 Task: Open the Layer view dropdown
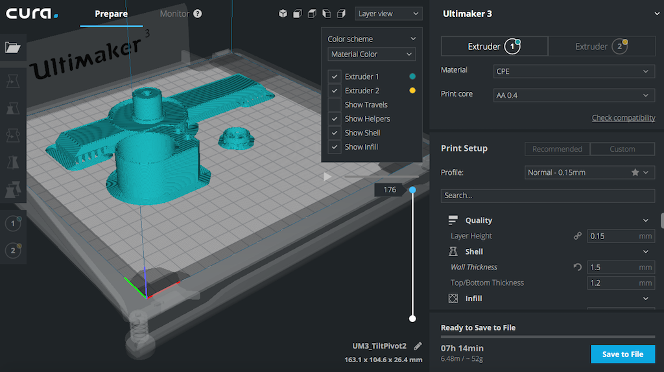[x=388, y=14]
